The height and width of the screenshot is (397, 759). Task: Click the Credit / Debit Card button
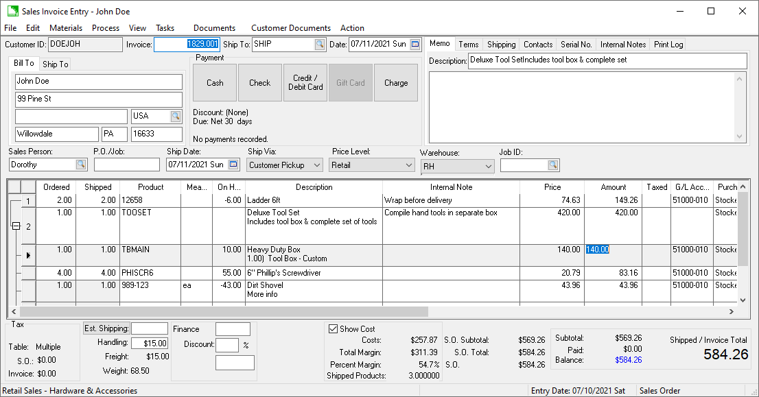pyautogui.click(x=305, y=83)
